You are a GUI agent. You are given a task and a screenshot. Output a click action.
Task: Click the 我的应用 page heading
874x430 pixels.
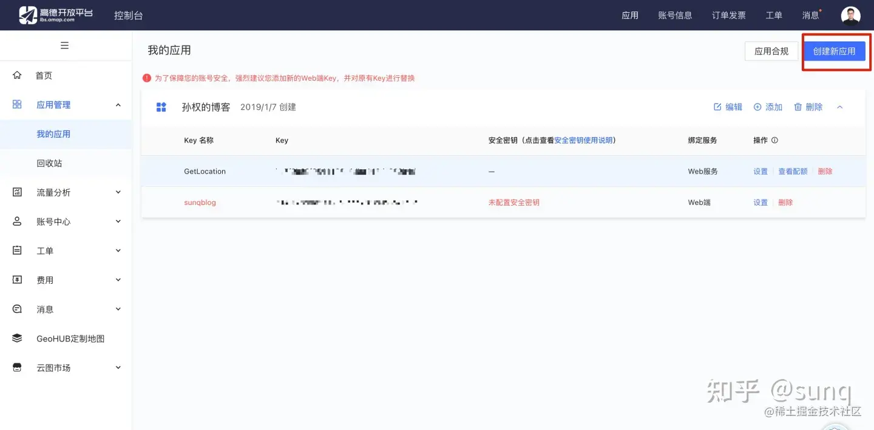tap(169, 50)
